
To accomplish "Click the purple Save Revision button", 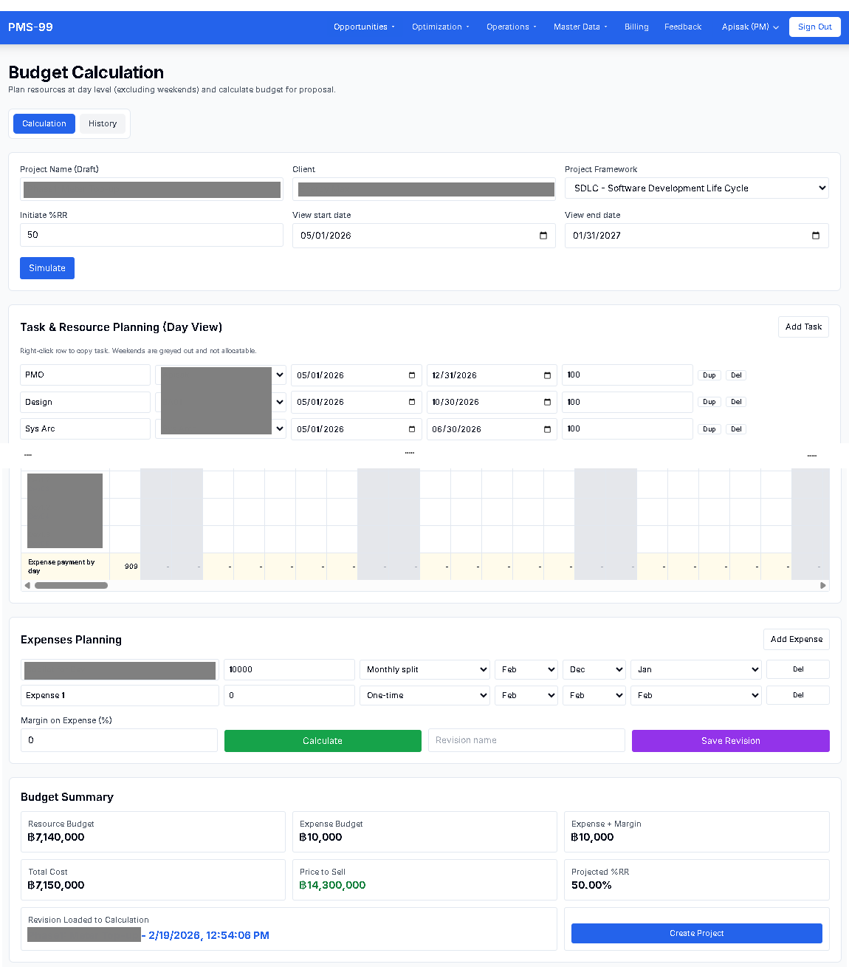I will coord(730,741).
